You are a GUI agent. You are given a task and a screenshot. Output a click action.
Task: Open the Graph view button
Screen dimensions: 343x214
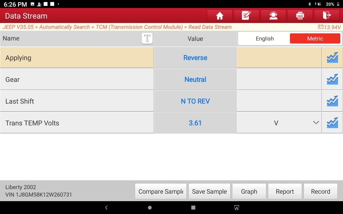(249, 191)
